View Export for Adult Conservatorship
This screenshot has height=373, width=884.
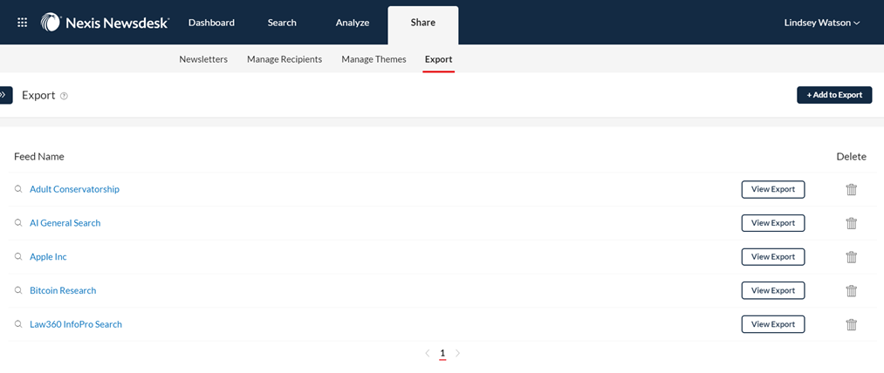tap(773, 189)
